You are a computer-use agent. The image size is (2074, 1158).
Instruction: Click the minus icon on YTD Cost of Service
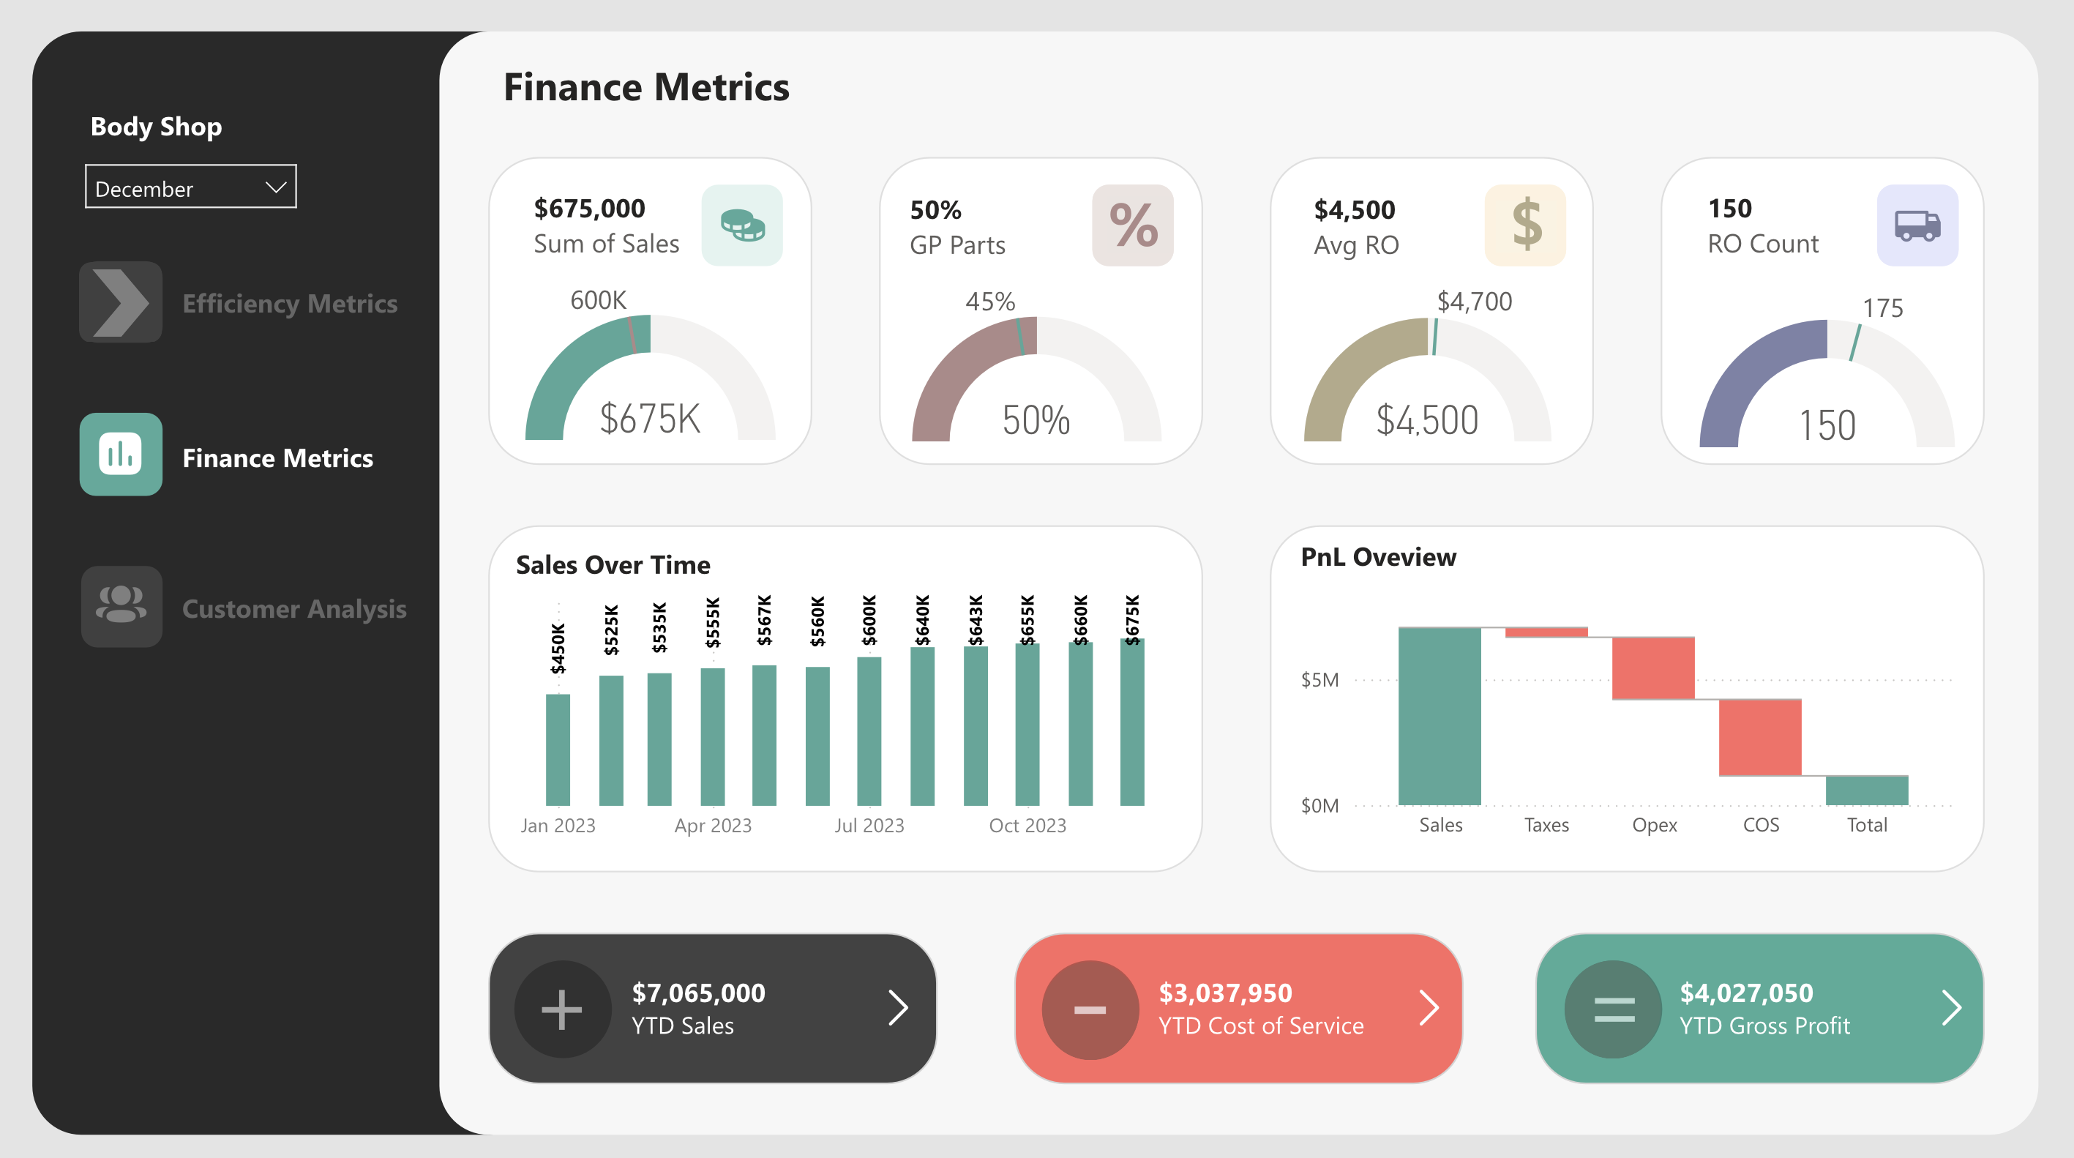[x=1091, y=1007]
